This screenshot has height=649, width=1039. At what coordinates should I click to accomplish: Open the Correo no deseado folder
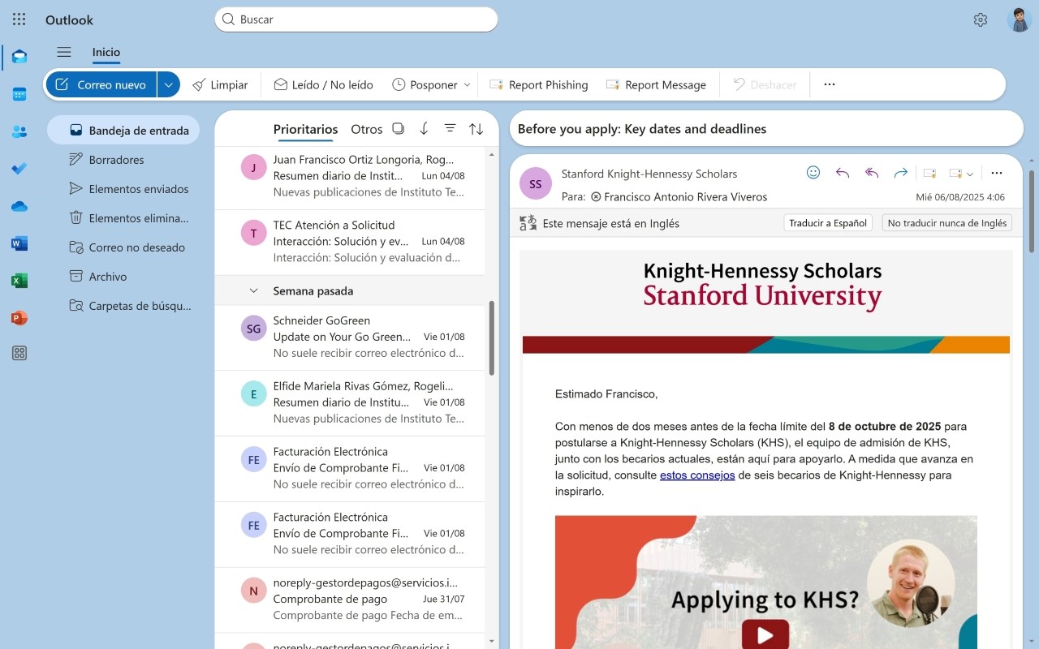point(123,247)
